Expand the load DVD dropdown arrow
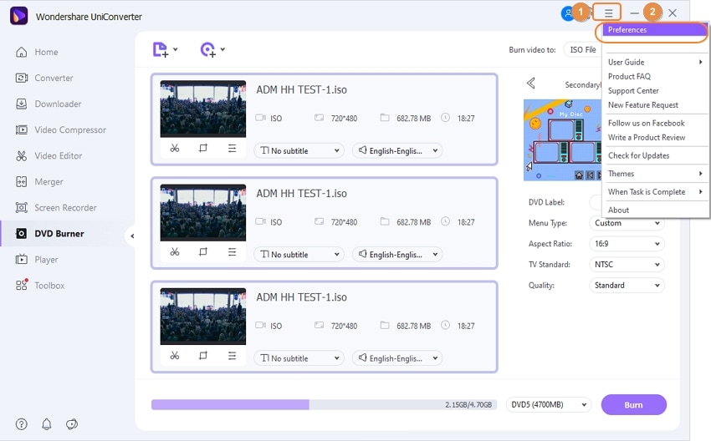Image resolution: width=711 pixels, height=441 pixels. 223,49
